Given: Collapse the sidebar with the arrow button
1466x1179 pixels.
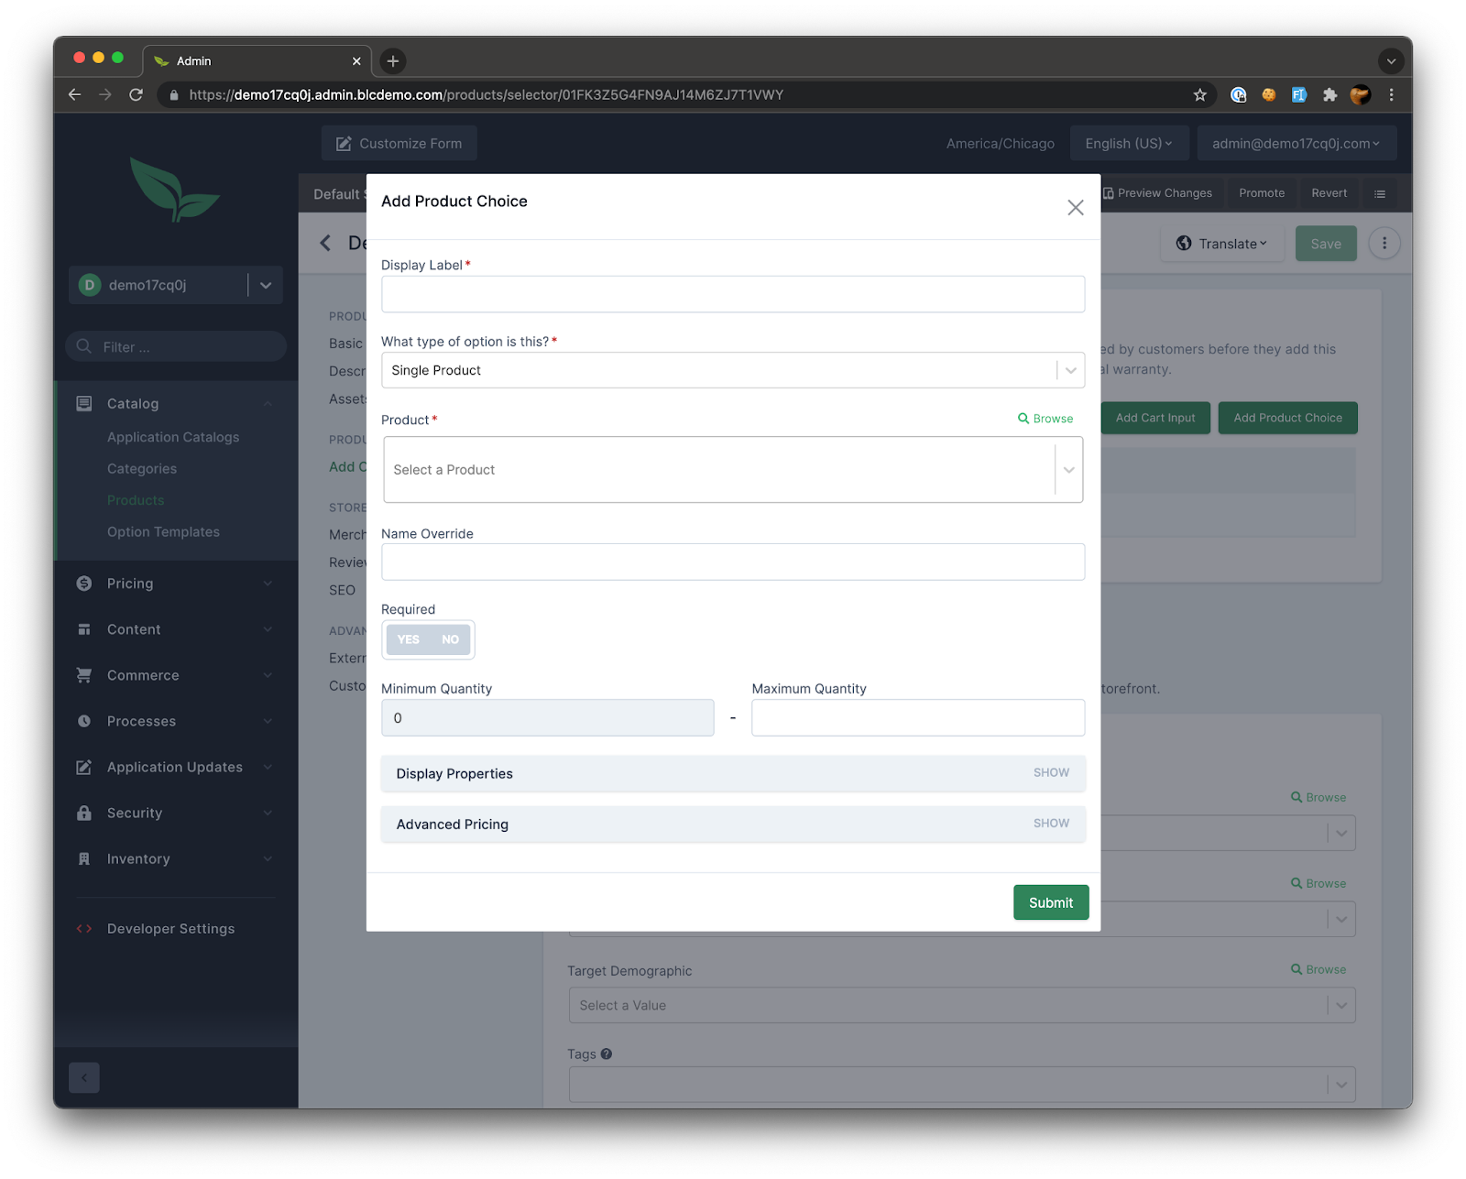Looking at the screenshot, I should (84, 1077).
